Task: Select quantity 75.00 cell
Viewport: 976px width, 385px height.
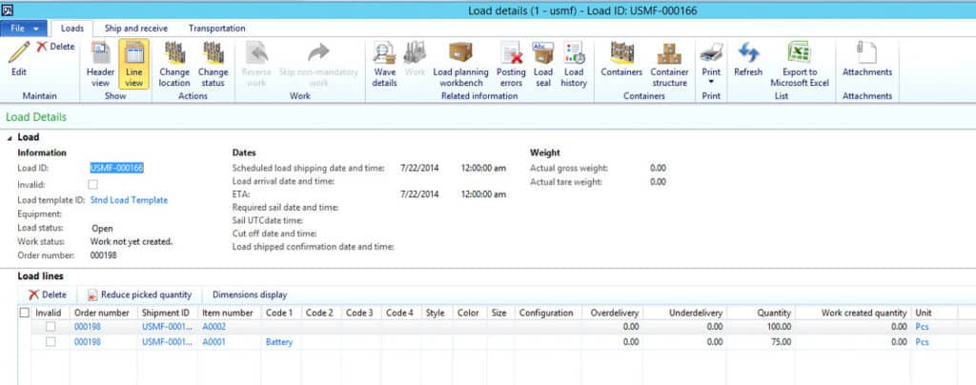Action: (x=763, y=342)
